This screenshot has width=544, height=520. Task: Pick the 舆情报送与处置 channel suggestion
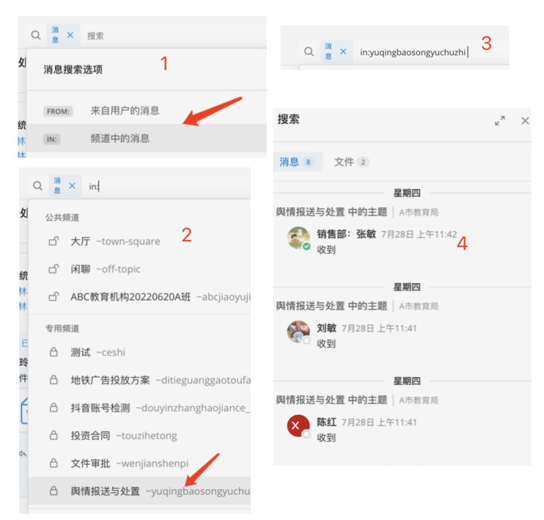[x=140, y=491]
